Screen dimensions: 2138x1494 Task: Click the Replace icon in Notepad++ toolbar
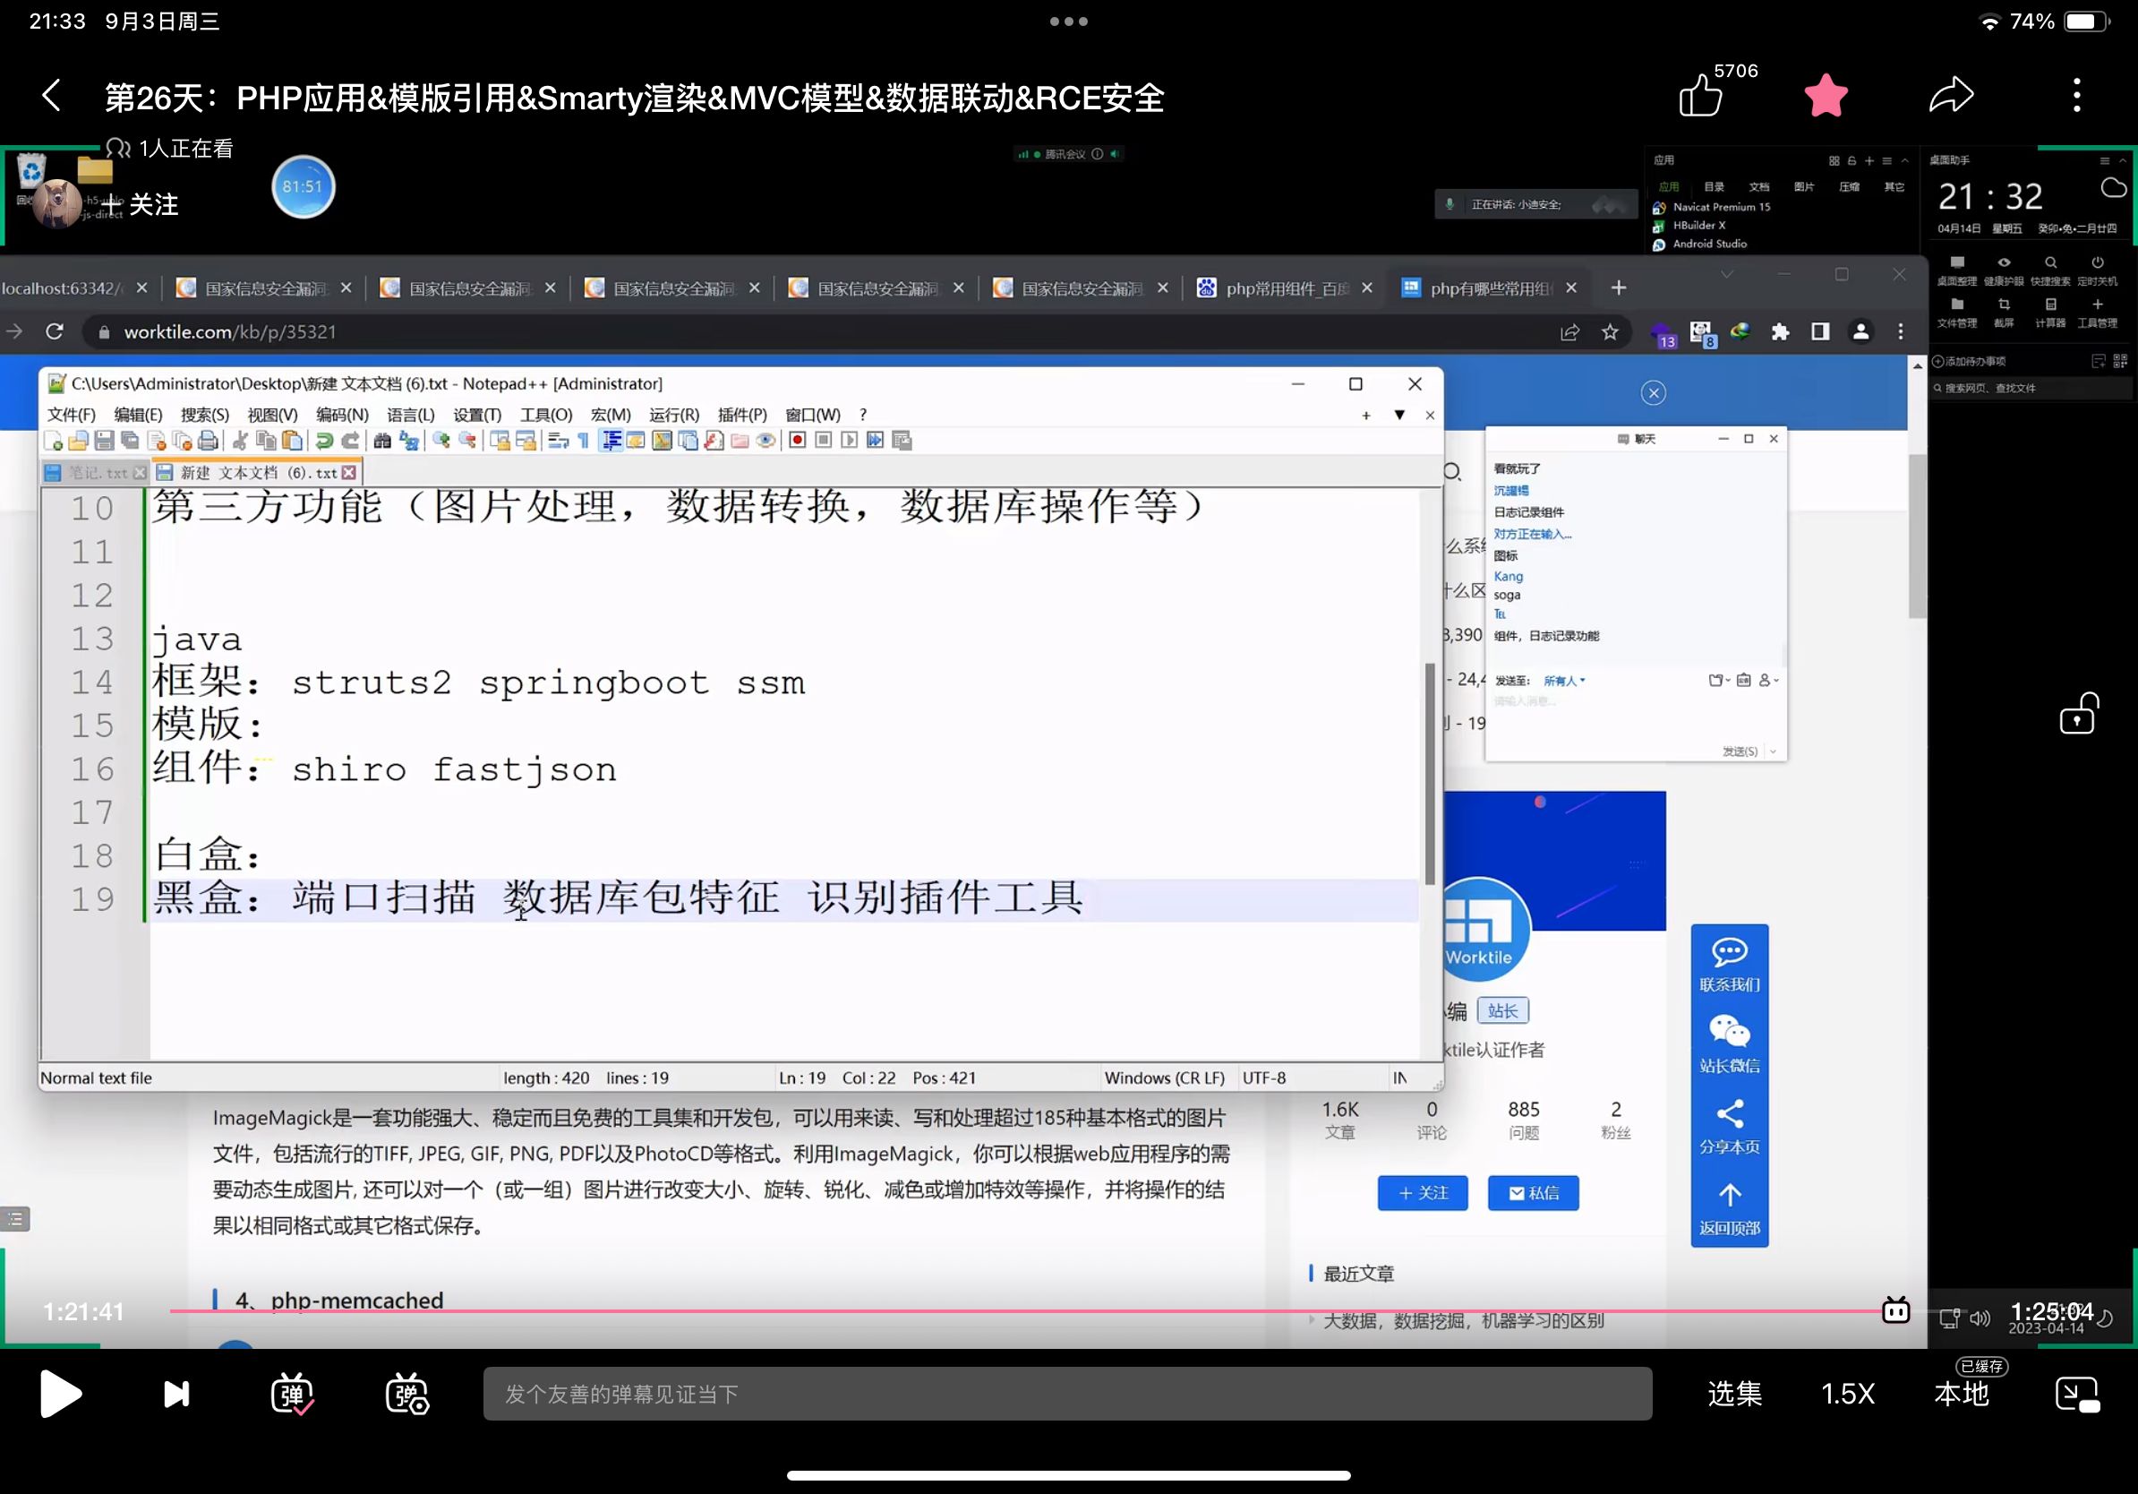pyautogui.click(x=408, y=441)
